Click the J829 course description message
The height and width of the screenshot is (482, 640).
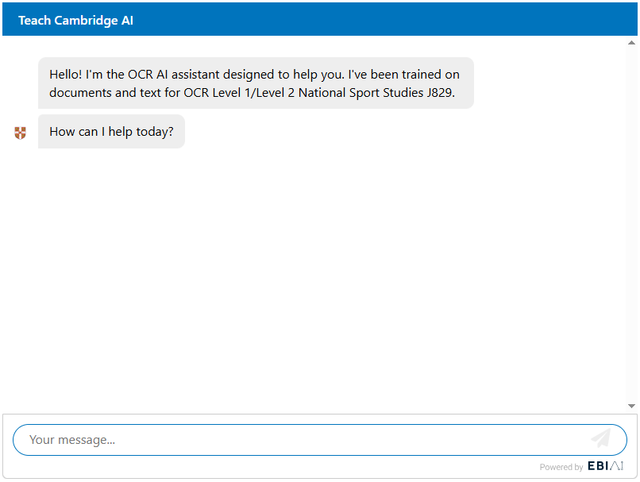click(256, 83)
